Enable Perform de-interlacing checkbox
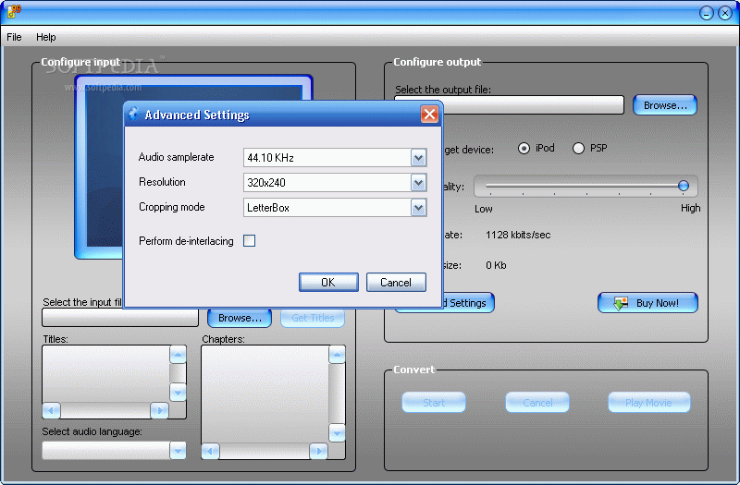This screenshot has width=740, height=485. 249,241
